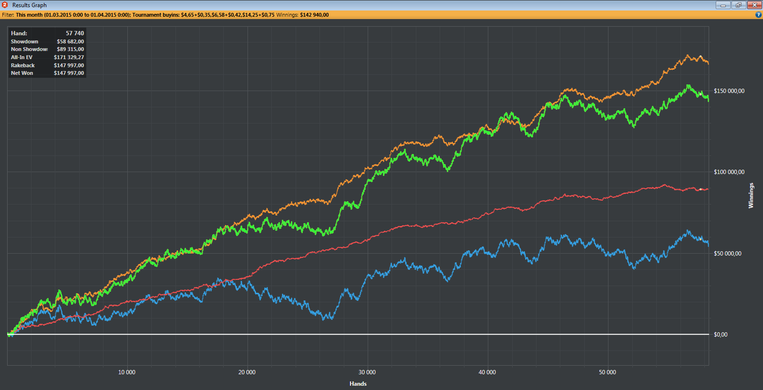Click the 30 000 x-axis tick label
This screenshot has width=763, height=390.
367,372
